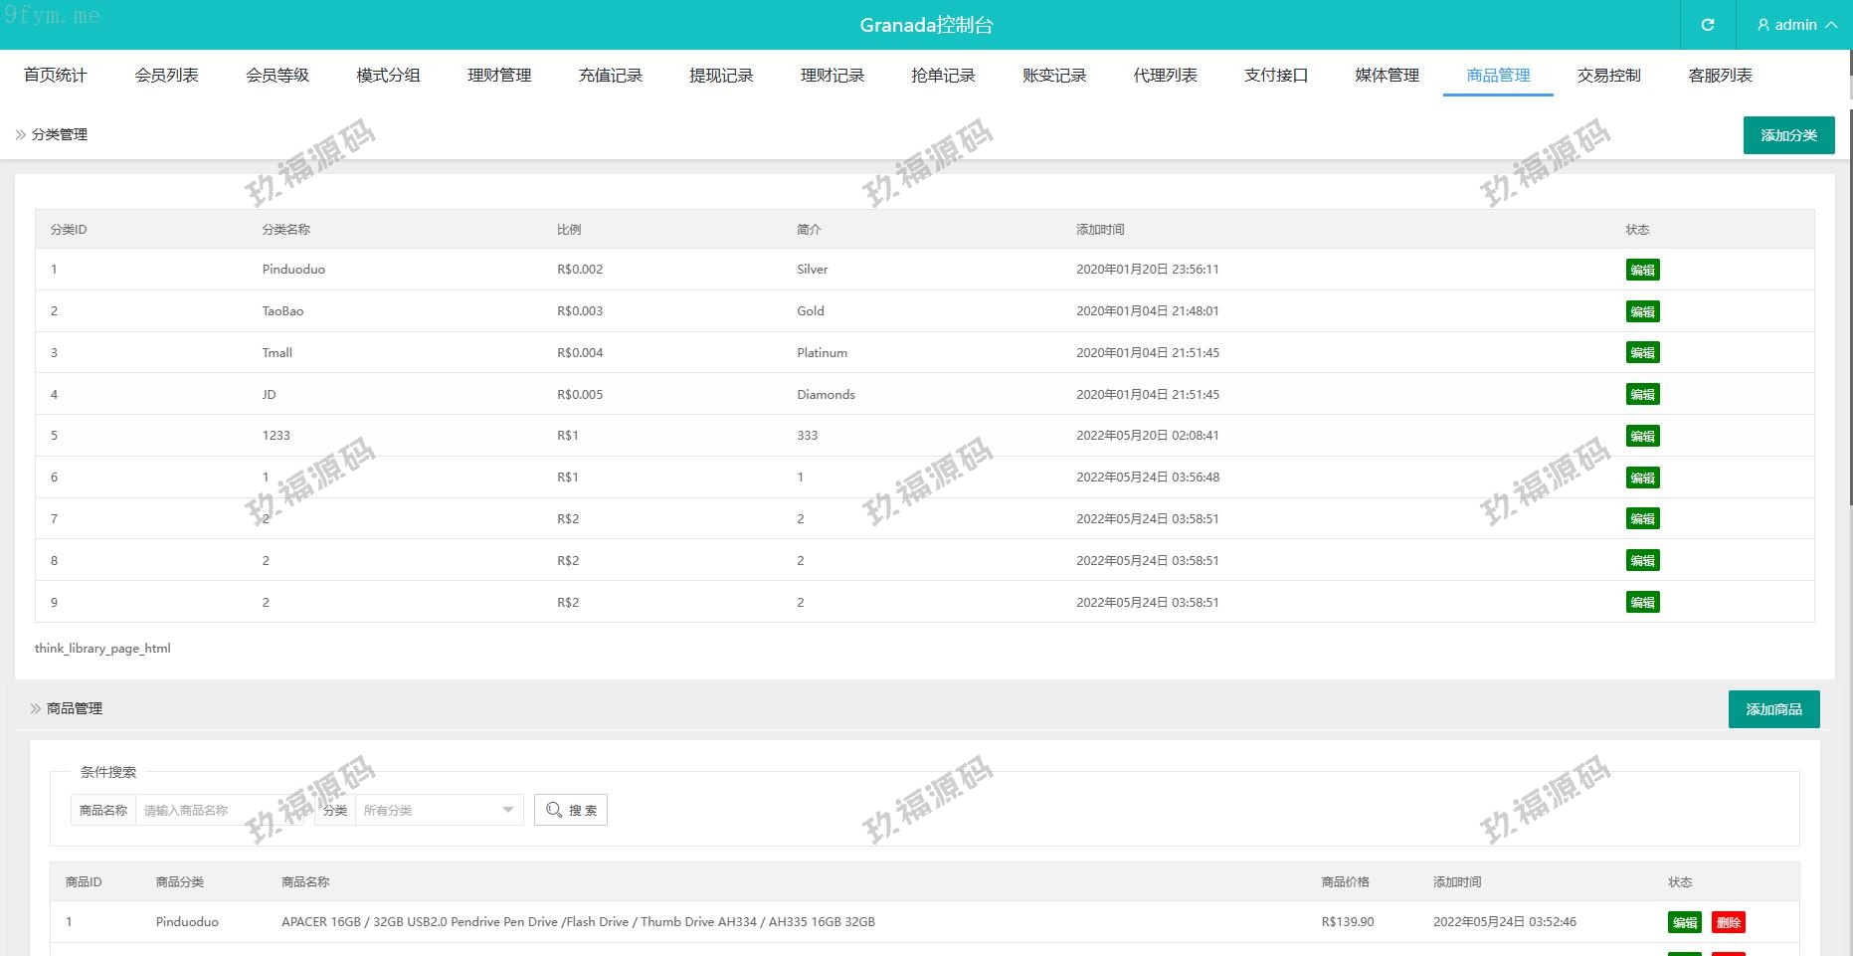Edit the APACER pendrive product
This screenshot has height=956, width=1853.
[1684, 922]
